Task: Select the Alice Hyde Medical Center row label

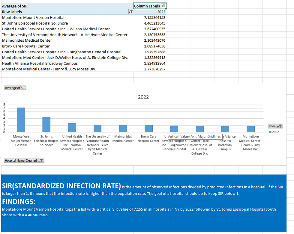Action: (67, 35)
